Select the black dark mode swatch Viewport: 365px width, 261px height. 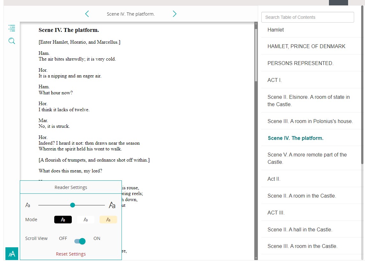coord(63,220)
